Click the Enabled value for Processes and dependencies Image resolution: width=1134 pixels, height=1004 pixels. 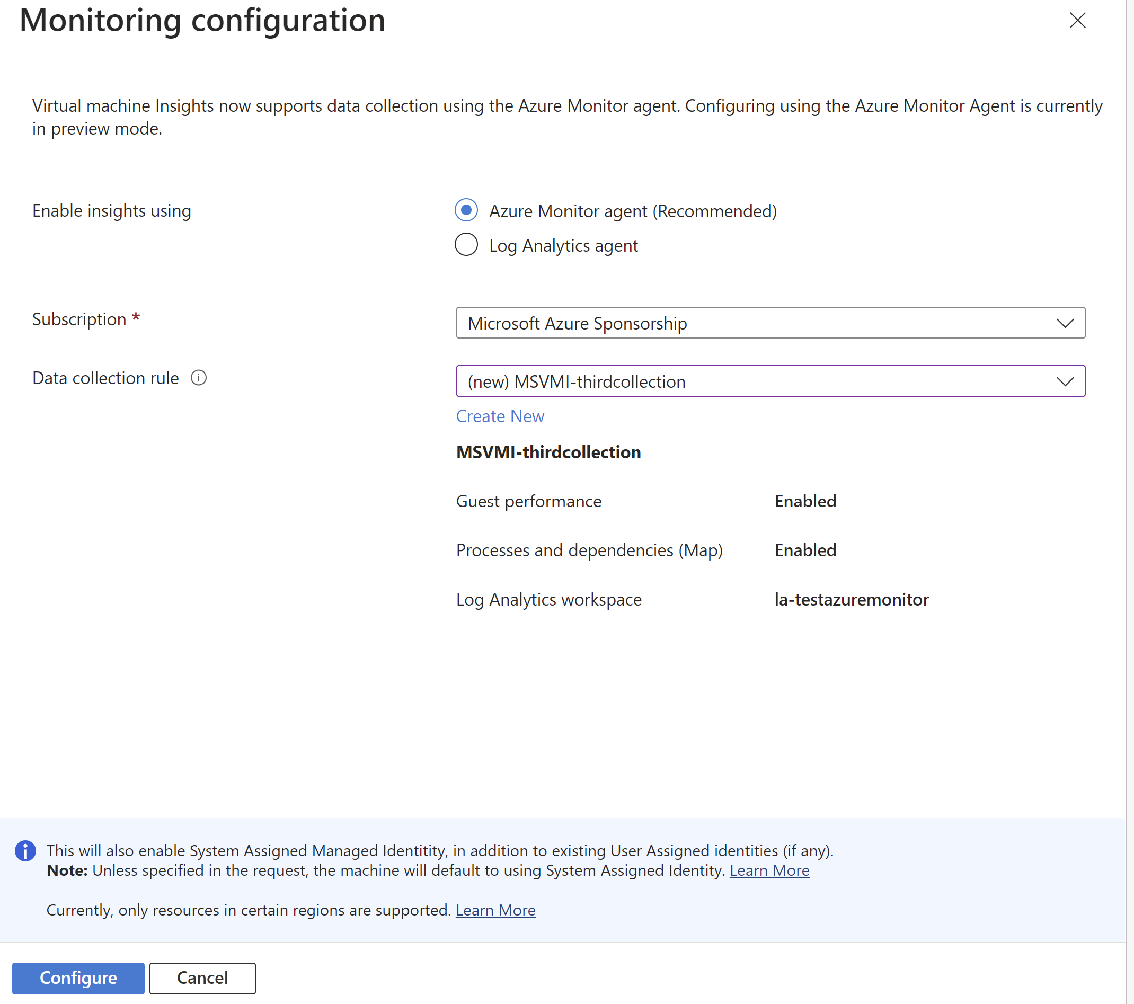805,550
